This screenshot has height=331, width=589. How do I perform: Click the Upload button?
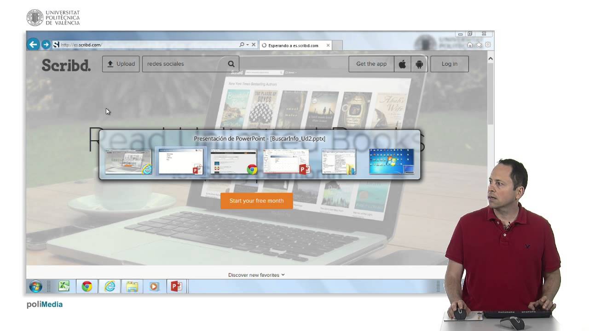[x=121, y=64]
